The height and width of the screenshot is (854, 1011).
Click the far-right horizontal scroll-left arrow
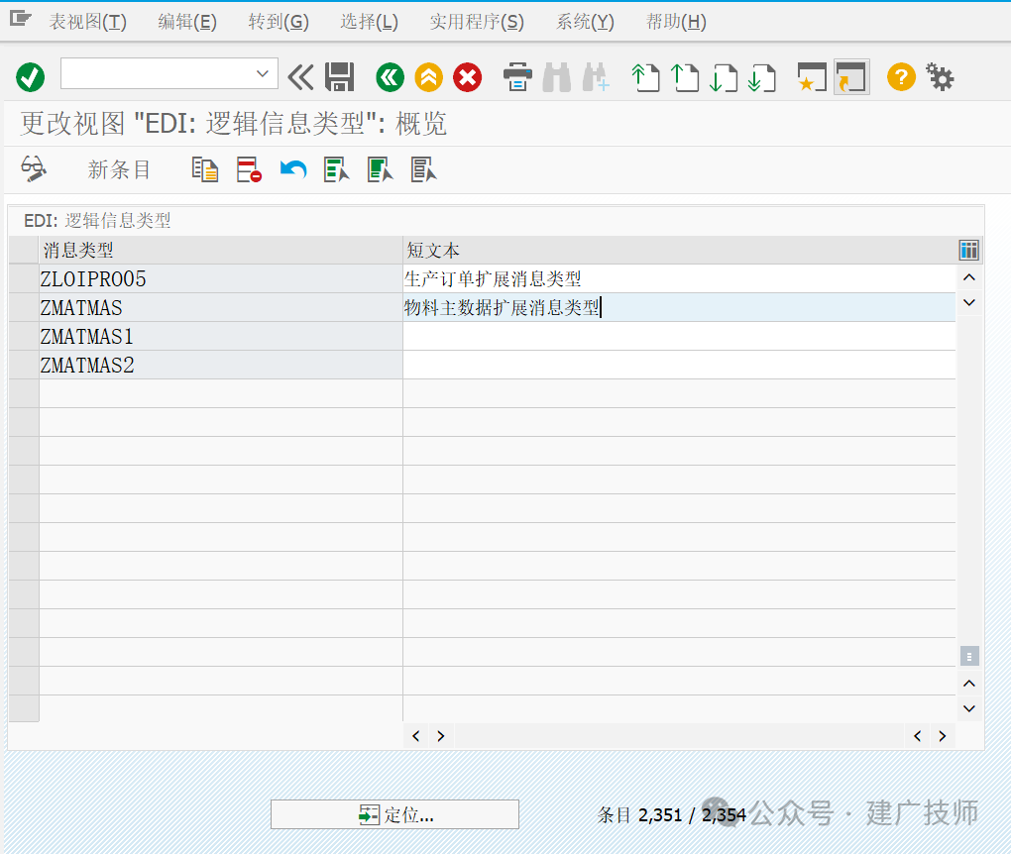918,736
